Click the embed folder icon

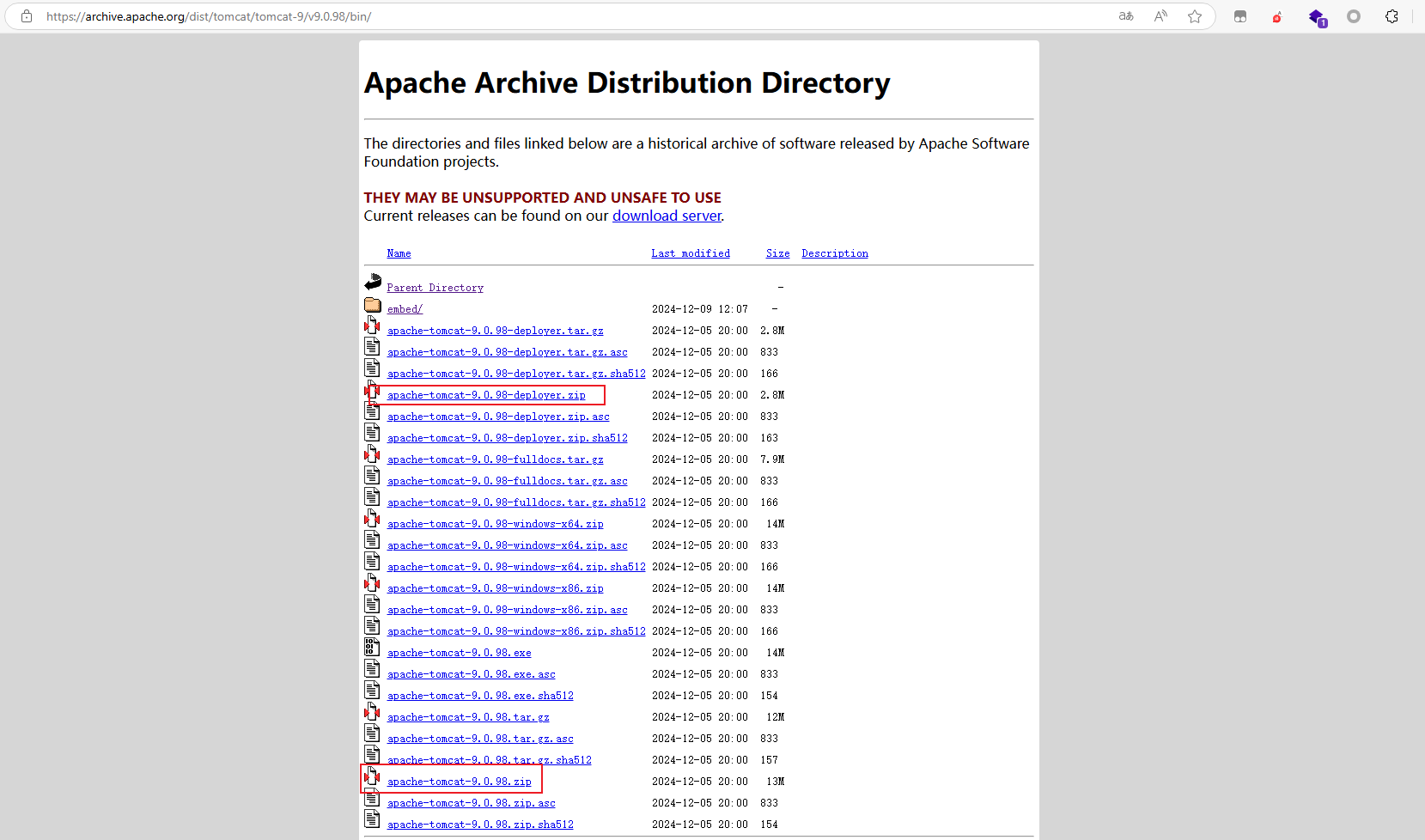(x=373, y=305)
